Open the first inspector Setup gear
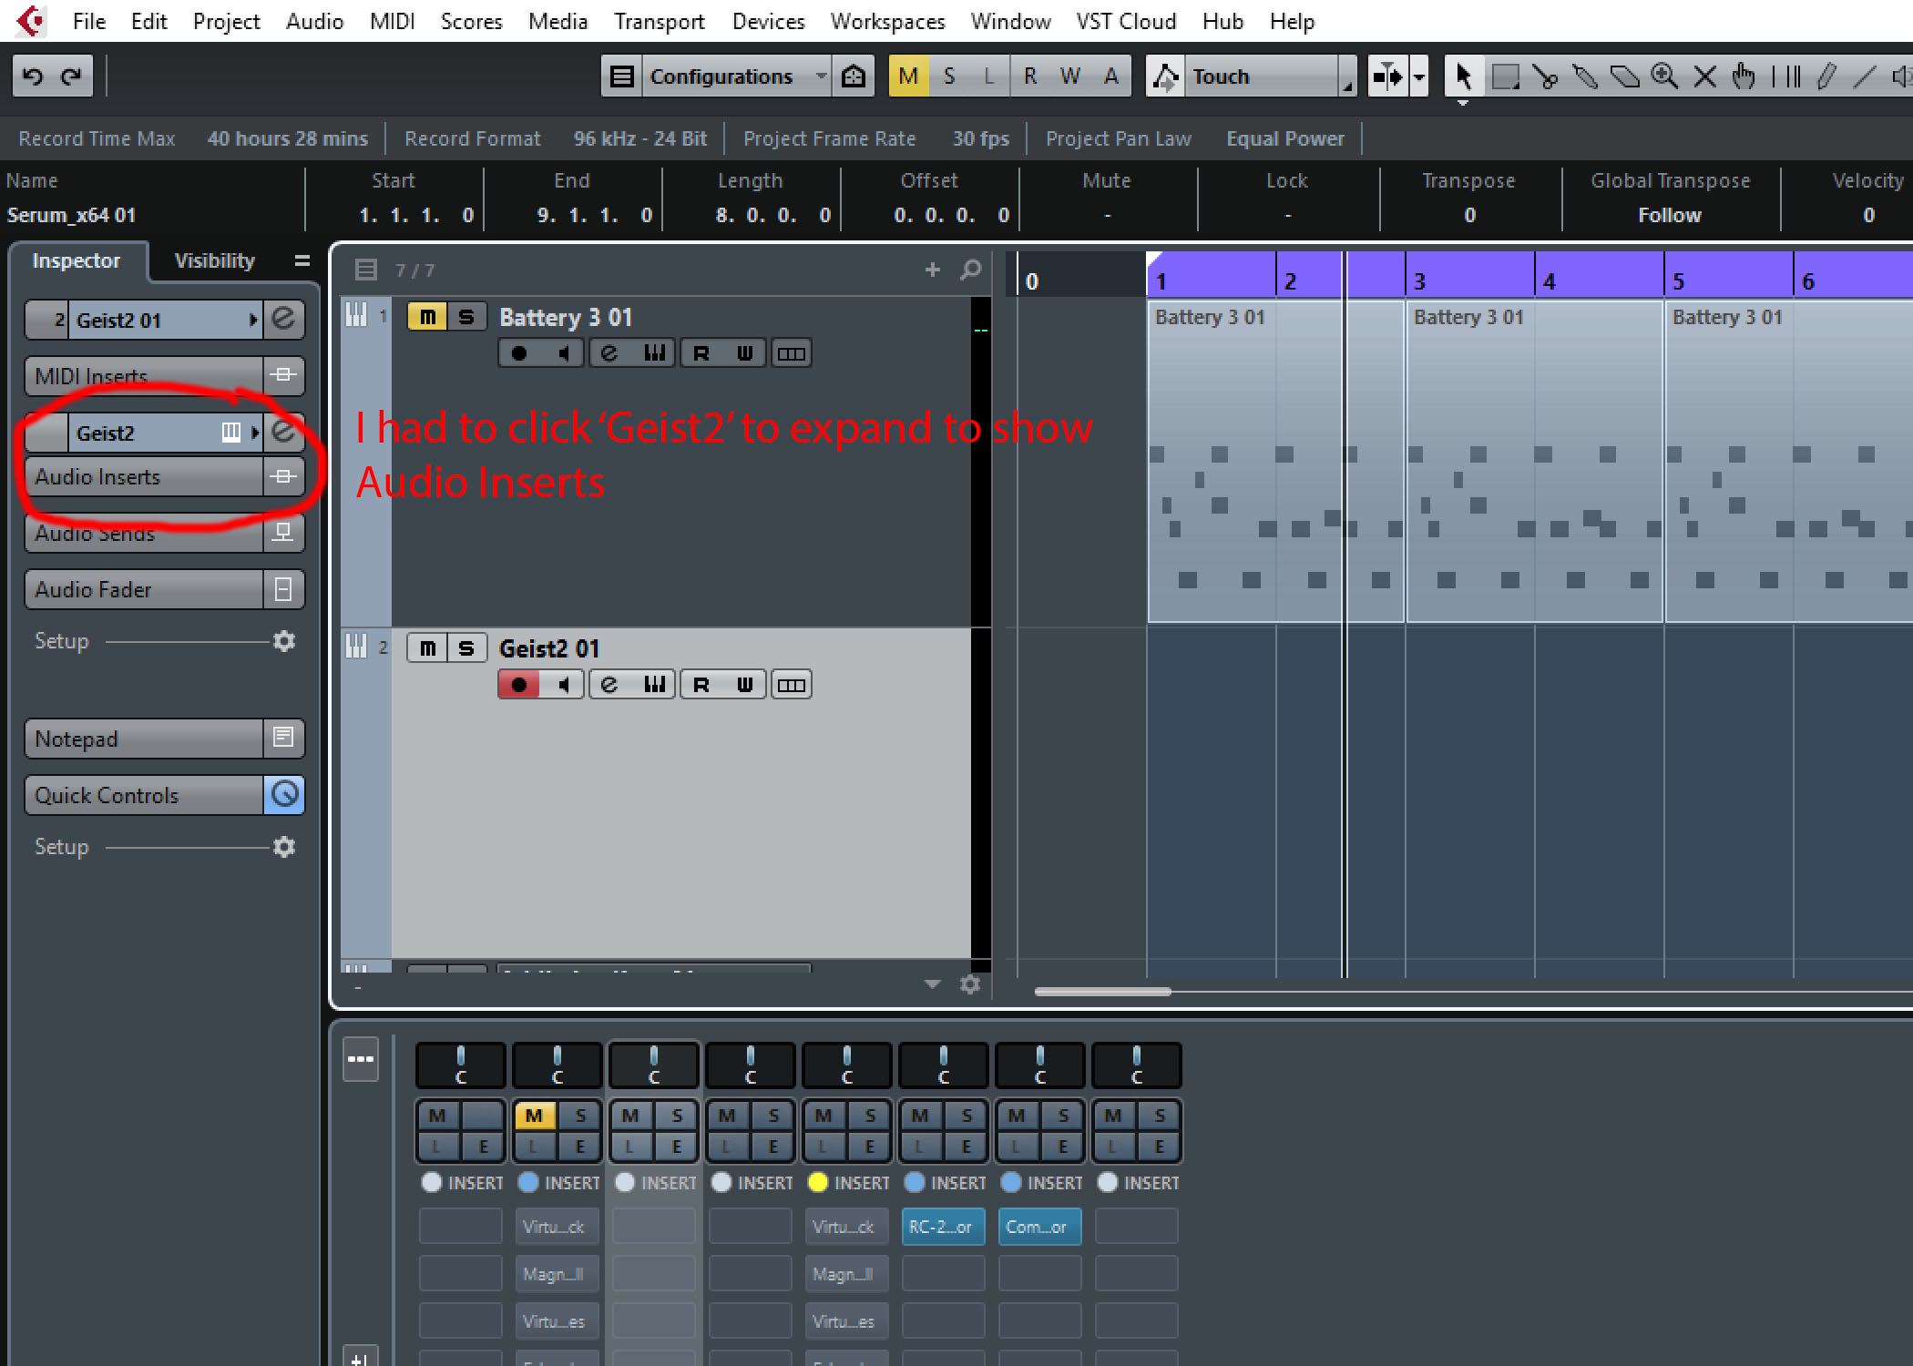1913x1366 pixels. [284, 641]
